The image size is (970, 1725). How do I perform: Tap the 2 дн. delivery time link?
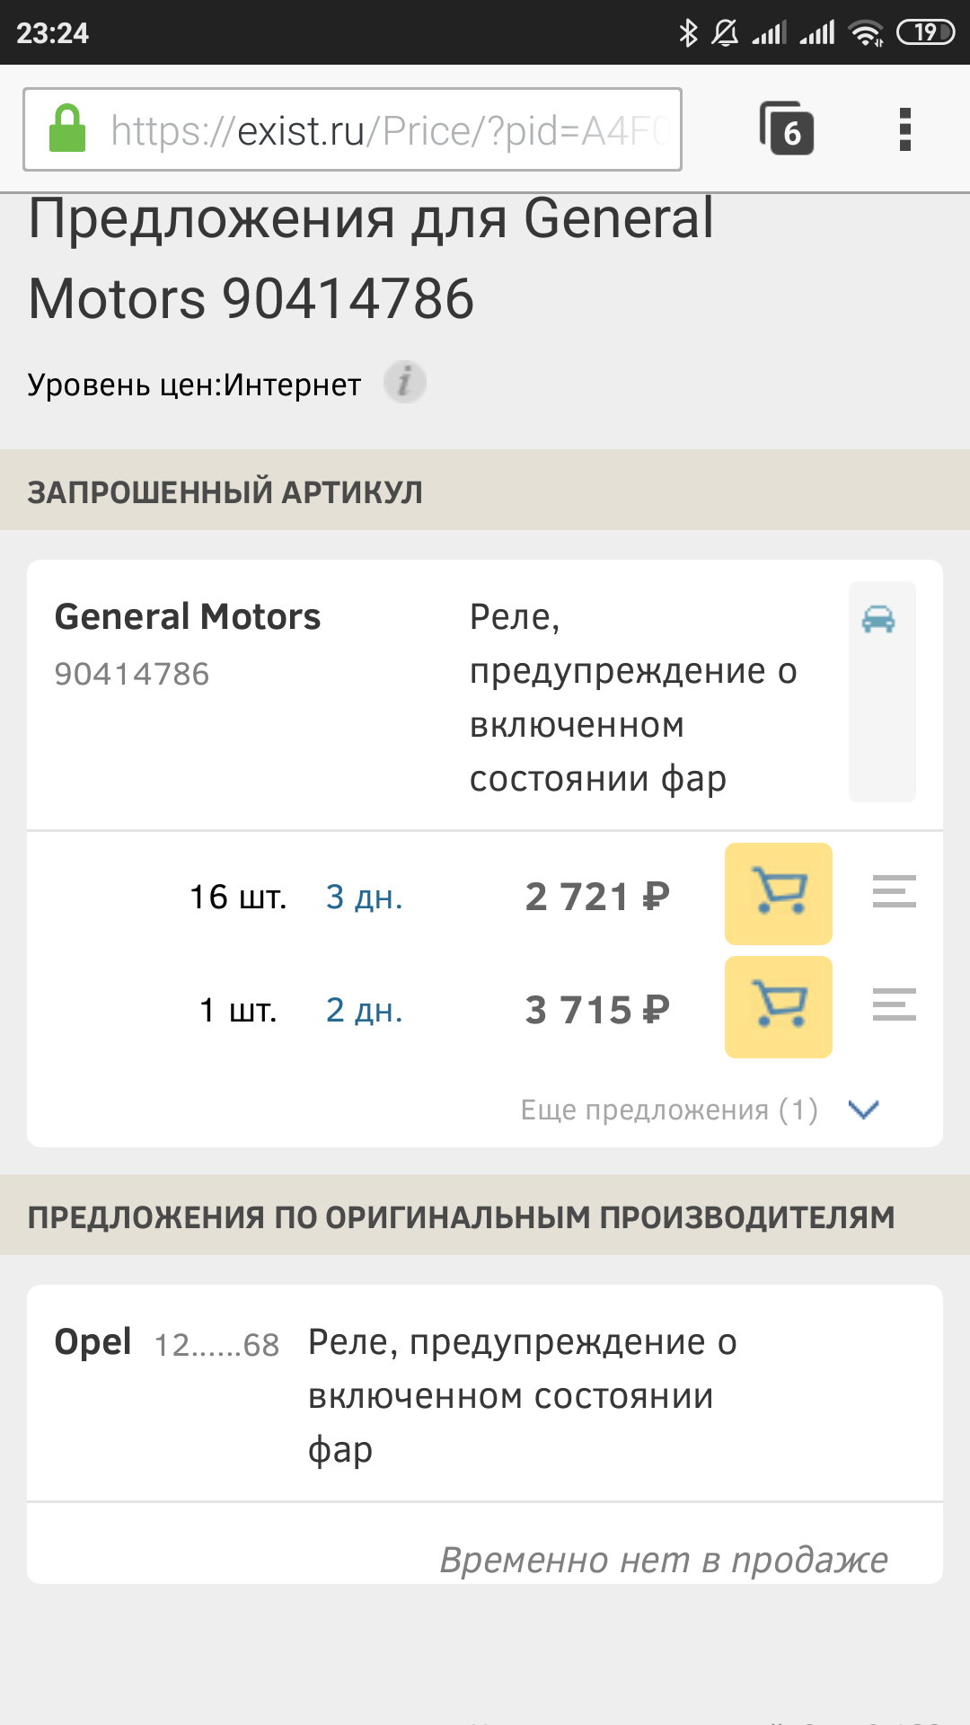tap(364, 1010)
